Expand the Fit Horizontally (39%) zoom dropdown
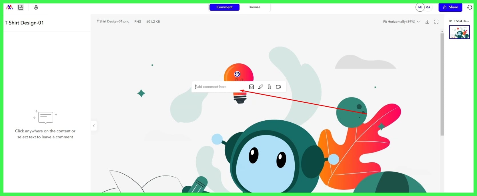This screenshot has height=196, width=477. 401,22
